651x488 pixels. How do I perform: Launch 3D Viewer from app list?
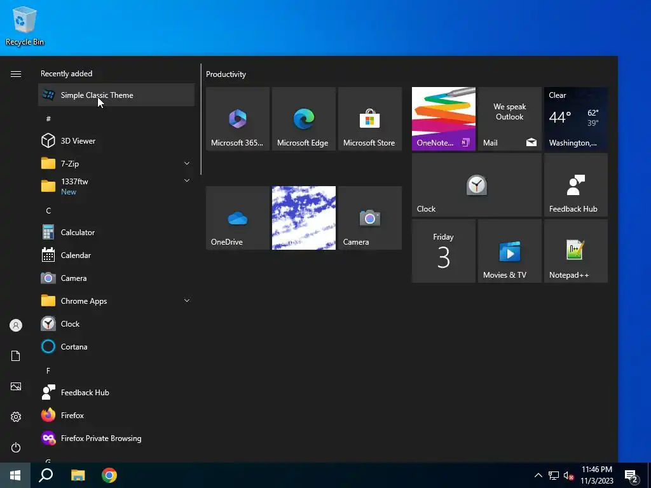(x=116, y=140)
